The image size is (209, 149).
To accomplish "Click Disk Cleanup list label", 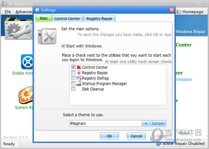I will 93,89.
